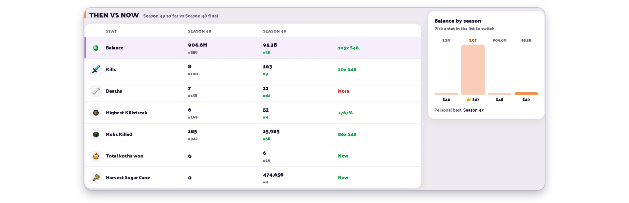Click the 15,983 mobs killed value
This screenshot has height=203, width=629.
coord(271,132)
